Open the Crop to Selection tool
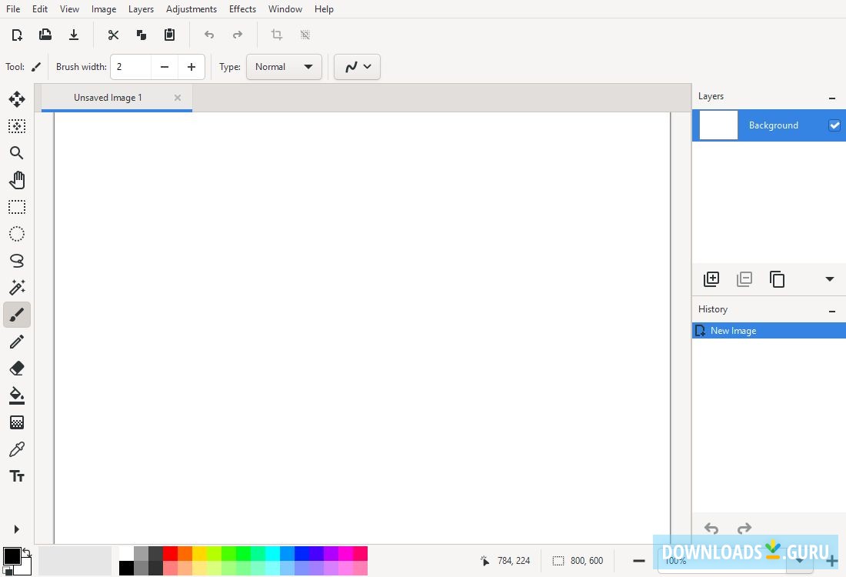Viewport: 846px width, 577px height. click(x=276, y=35)
